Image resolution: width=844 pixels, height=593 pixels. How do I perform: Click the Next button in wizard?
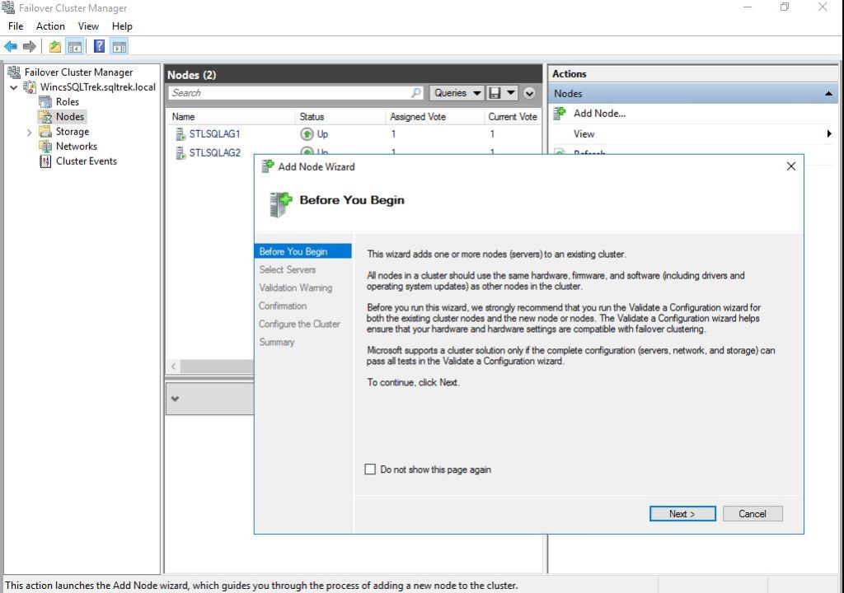[682, 514]
